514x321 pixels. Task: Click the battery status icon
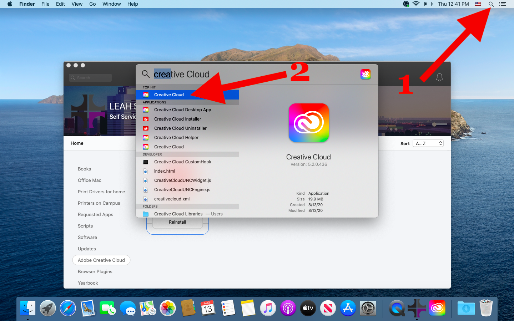428,4
